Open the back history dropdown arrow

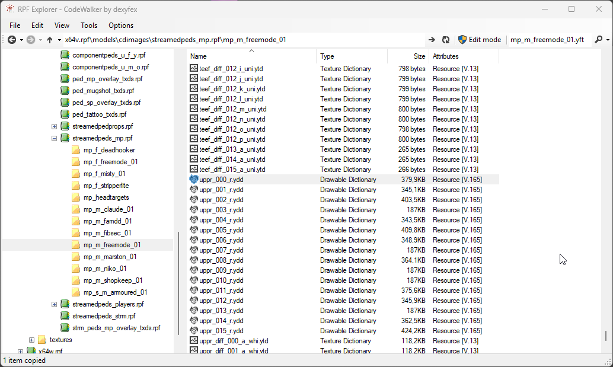(x=21, y=40)
